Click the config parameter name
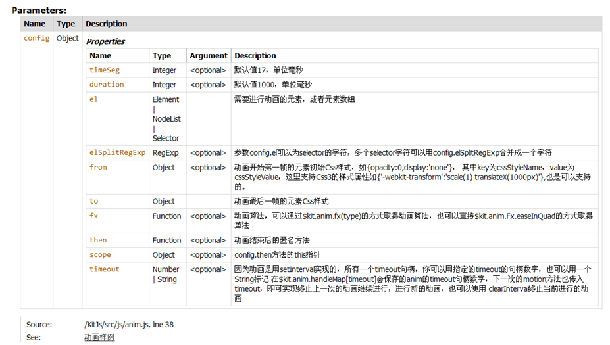 pyautogui.click(x=37, y=38)
